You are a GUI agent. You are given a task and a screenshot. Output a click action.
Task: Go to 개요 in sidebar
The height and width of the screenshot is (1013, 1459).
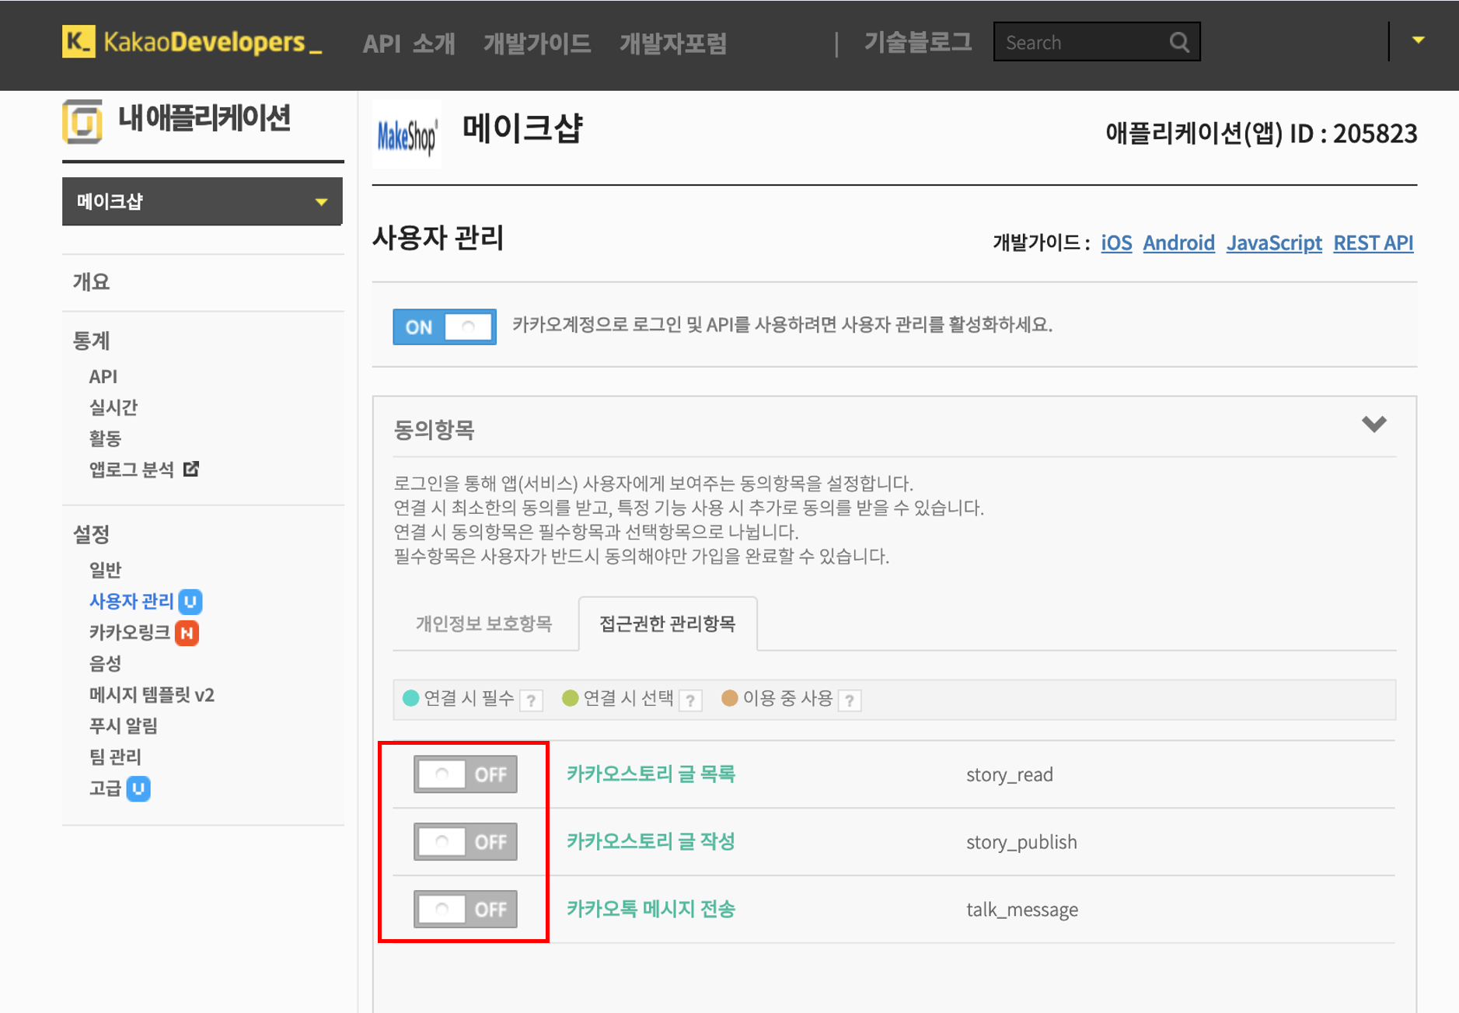[91, 282]
